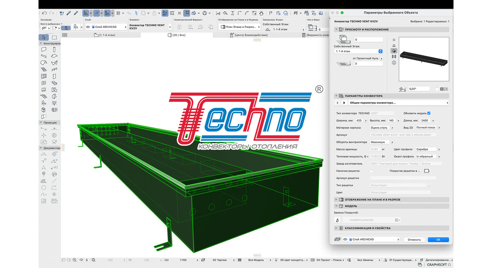
Task: Select the Line drawing tool
Action: [x=54, y=181]
